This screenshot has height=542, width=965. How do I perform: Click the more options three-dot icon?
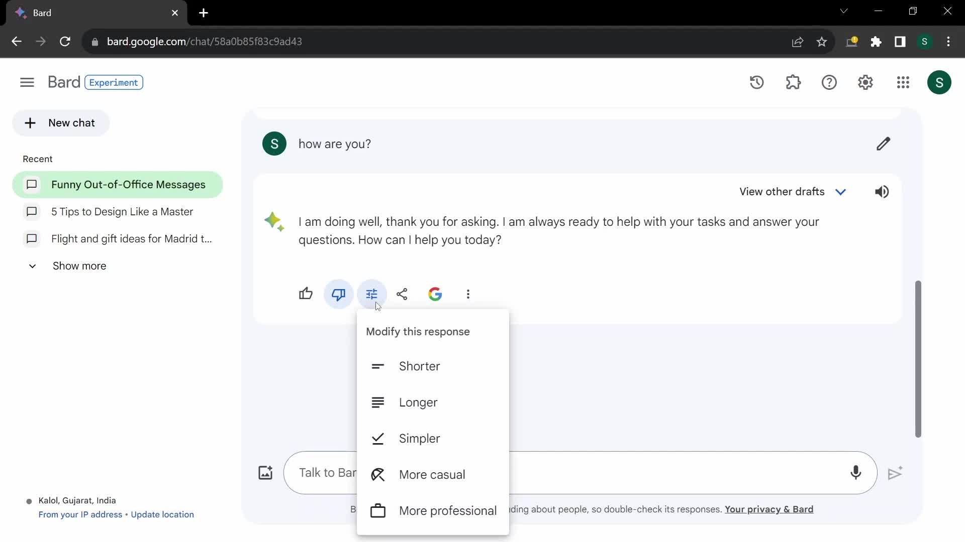coord(468,294)
